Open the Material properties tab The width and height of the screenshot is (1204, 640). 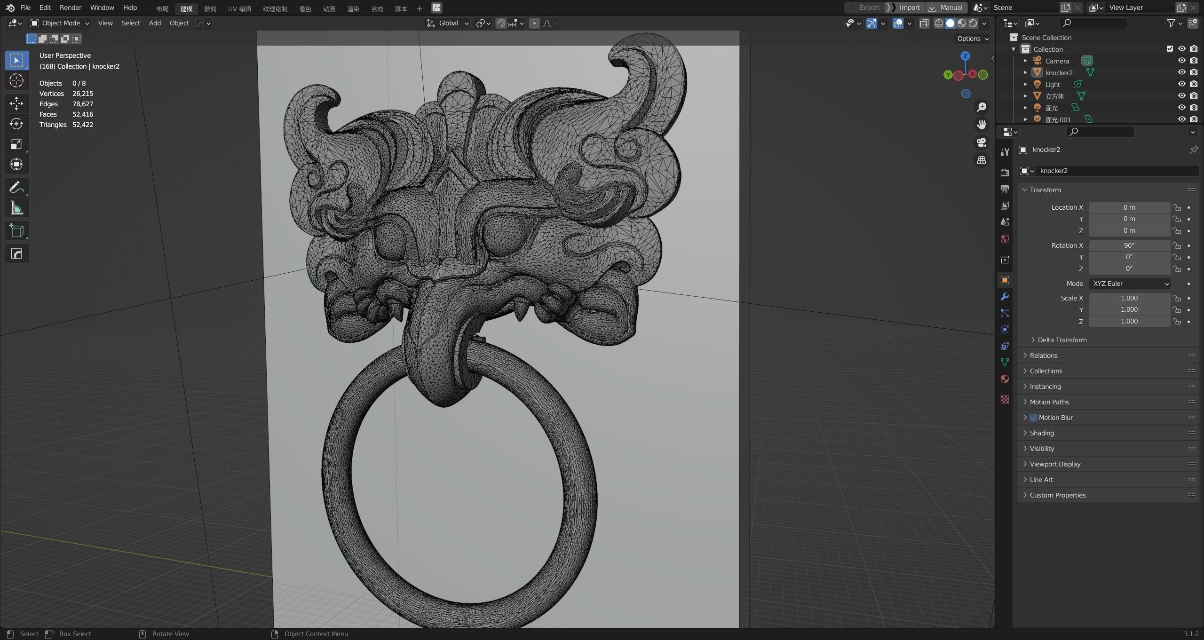coord(1005,379)
